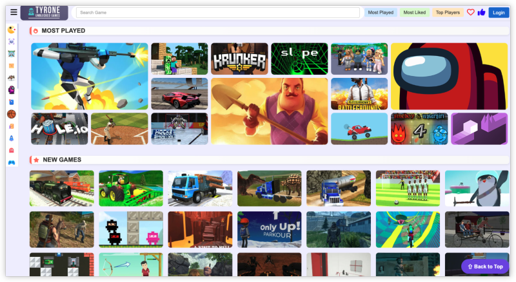This screenshot has height=282, width=516.
Task: Select the purple 3D cube sidebar icon
Action: pos(12,42)
